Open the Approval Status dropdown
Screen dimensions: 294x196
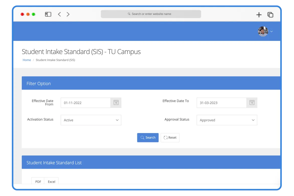pos(227,120)
